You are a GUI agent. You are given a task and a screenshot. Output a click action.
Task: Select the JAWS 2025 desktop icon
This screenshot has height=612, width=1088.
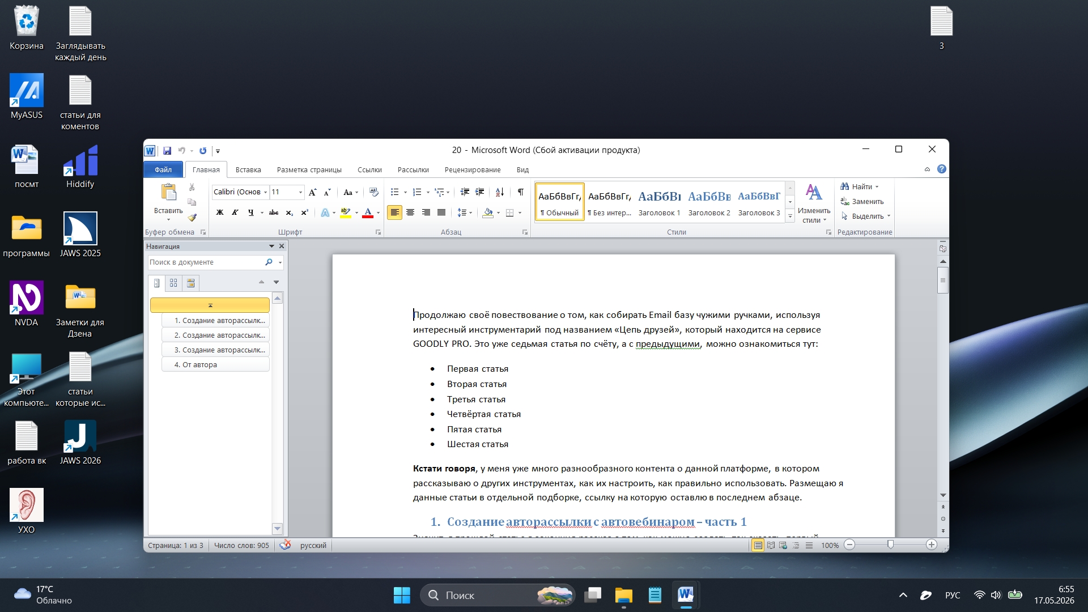tap(80, 235)
